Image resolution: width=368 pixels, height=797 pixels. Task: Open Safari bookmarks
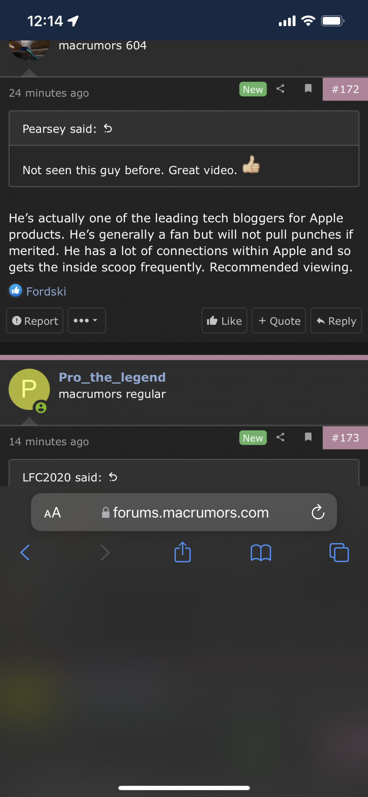point(261,553)
